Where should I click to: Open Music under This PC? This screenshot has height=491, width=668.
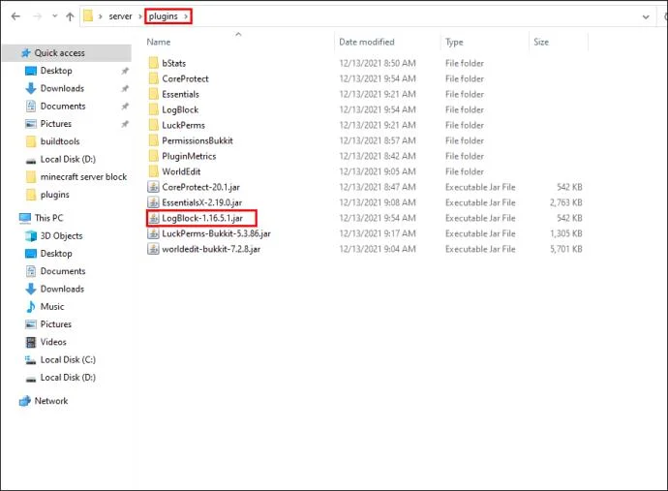[x=52, y=306]
